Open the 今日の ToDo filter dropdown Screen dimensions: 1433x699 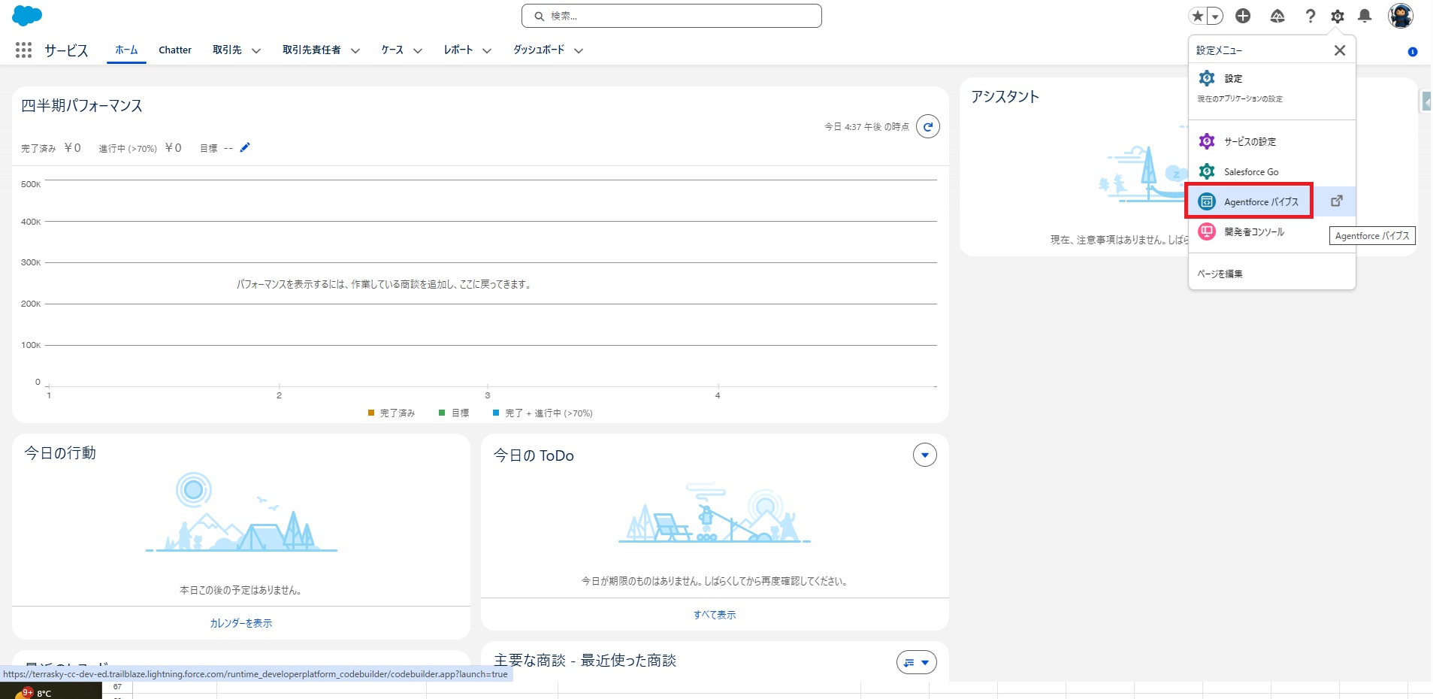tap(924, 455)
